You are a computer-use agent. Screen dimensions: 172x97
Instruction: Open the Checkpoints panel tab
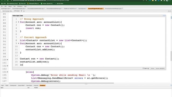(13, 85)
